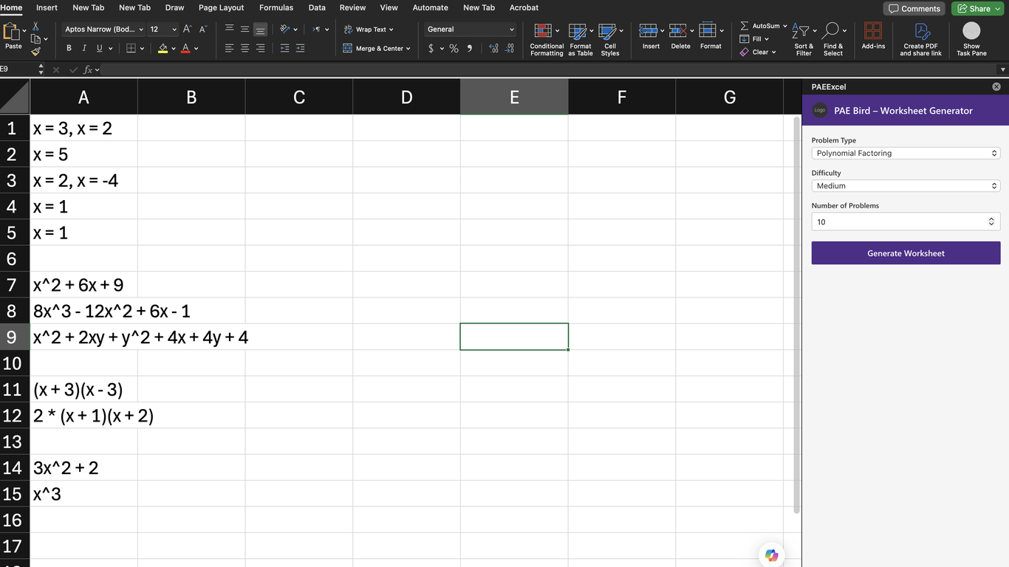Toggle underline formatting
1009x567 pixels.
pyautogui.click(x=100, y=48)
